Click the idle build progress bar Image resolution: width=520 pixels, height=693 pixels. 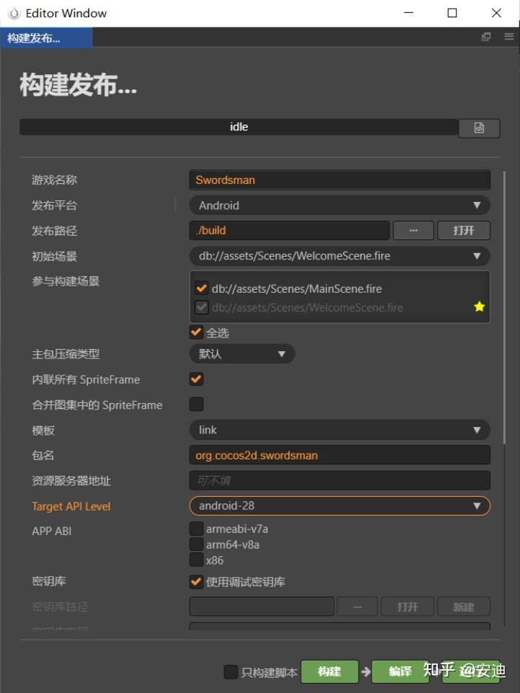pos(239,128)
